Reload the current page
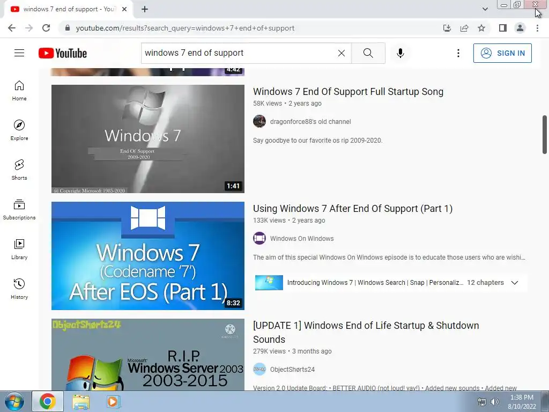This screenshot has height=412, width=549. click(x=46, y=28)
